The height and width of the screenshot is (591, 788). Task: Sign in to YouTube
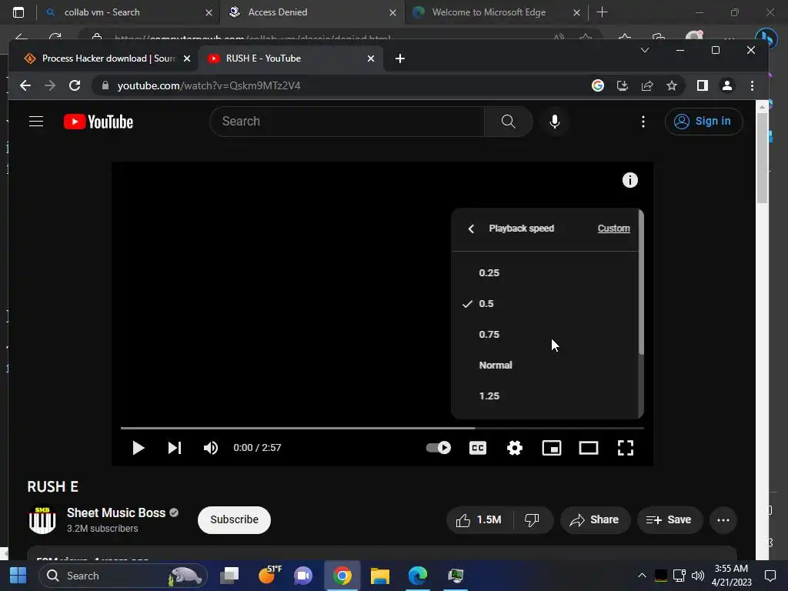(703, 121)
